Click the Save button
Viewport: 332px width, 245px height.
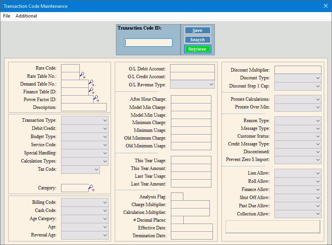click(198, 30)
